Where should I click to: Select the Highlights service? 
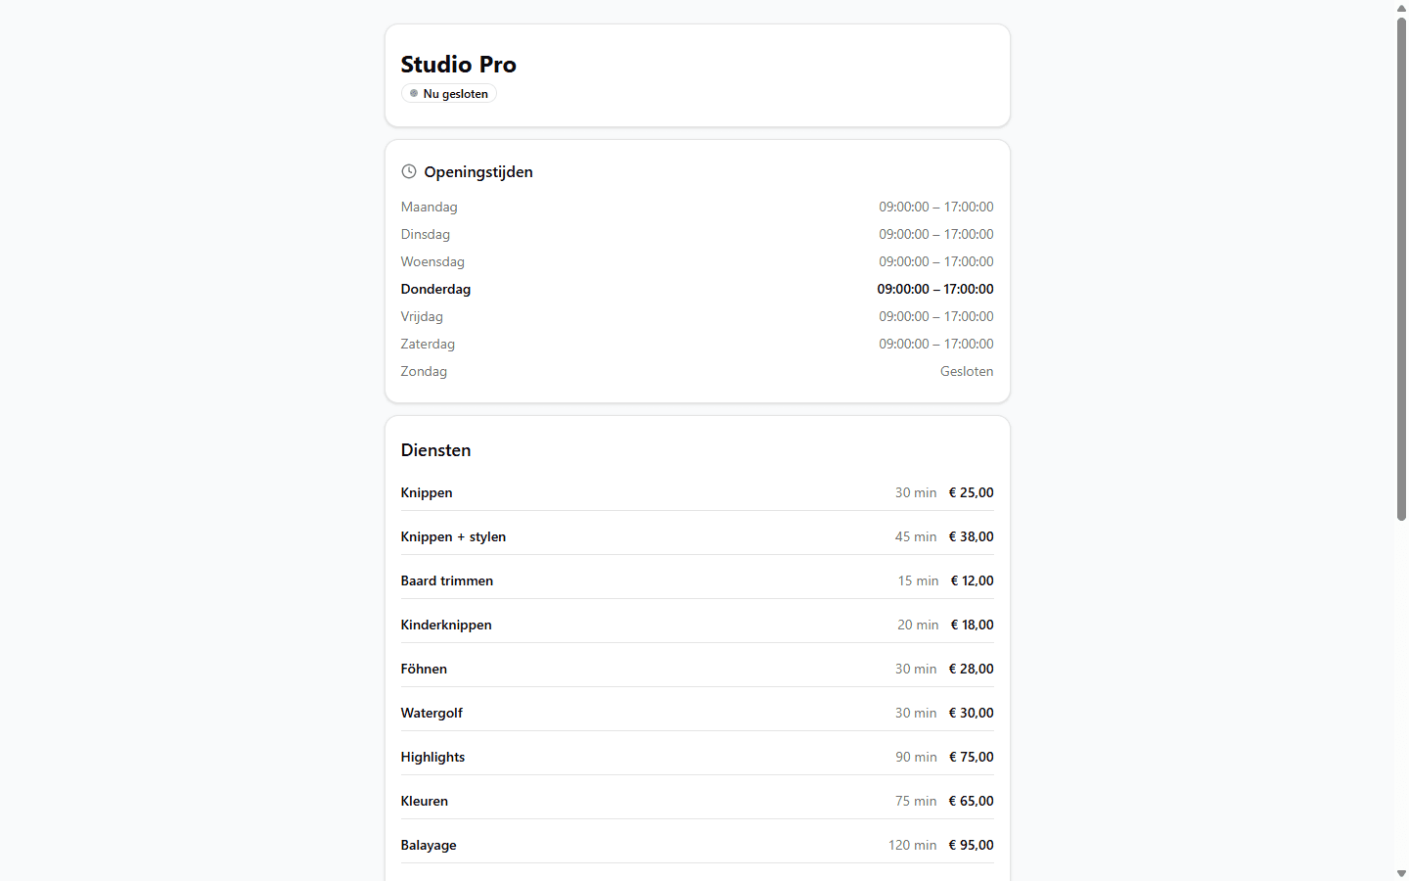(x=432, y=757)
